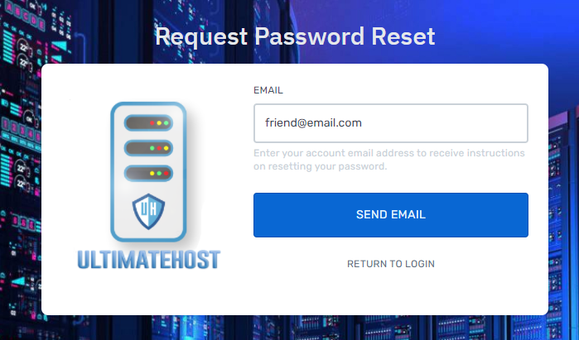The width and height of the screenshot is (579, 340).
Task: Click the yellow light on bottom server slot
Action: (152, 174)
